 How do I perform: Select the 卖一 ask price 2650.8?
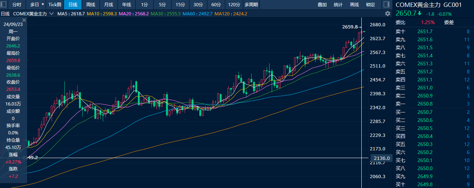[x=424, y=104]
